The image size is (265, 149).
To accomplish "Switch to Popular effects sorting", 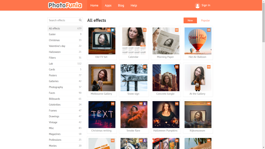I will tap(205, 20).
